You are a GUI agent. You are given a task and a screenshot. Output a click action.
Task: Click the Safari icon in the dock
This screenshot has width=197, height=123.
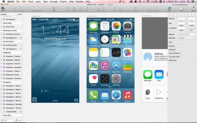116,95
